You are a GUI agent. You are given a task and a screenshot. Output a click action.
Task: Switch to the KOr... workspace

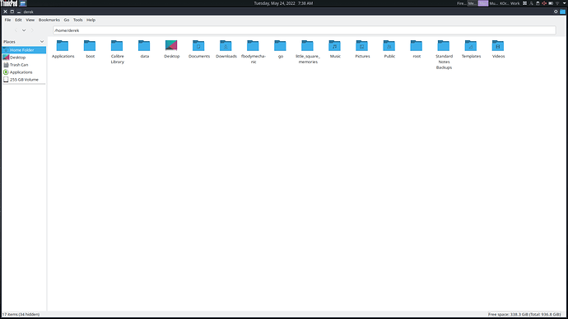(505, 3)
